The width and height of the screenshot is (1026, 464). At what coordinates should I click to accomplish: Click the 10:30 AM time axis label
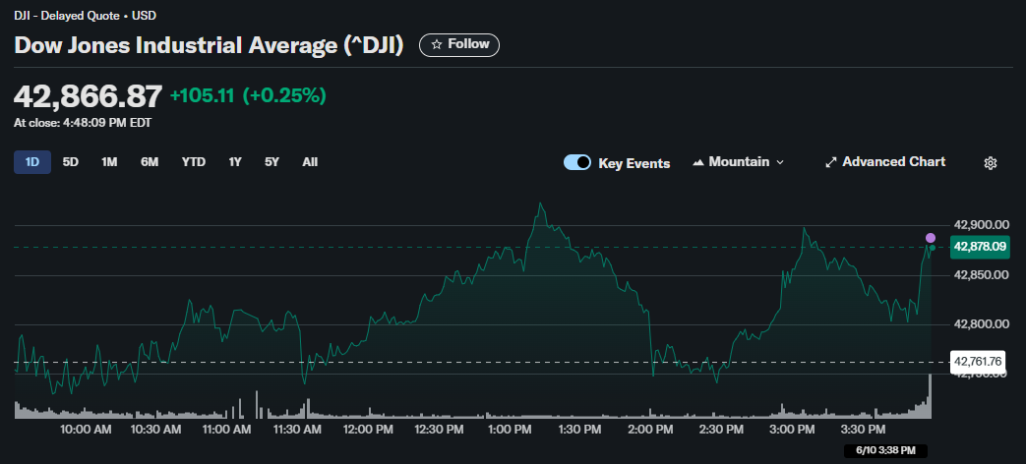coord(155,430)
